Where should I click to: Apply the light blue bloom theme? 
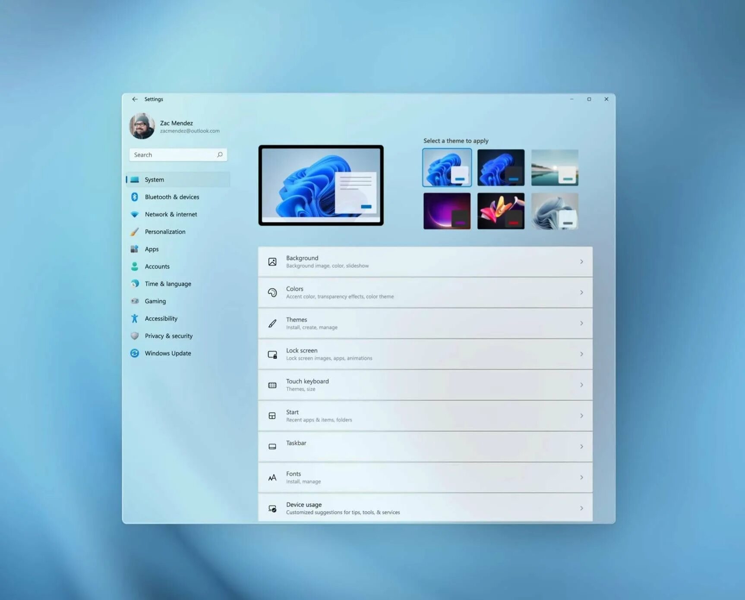(447, 167)
